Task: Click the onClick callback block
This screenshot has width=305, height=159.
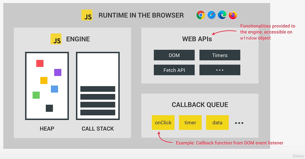Action: tap(163, 123)
